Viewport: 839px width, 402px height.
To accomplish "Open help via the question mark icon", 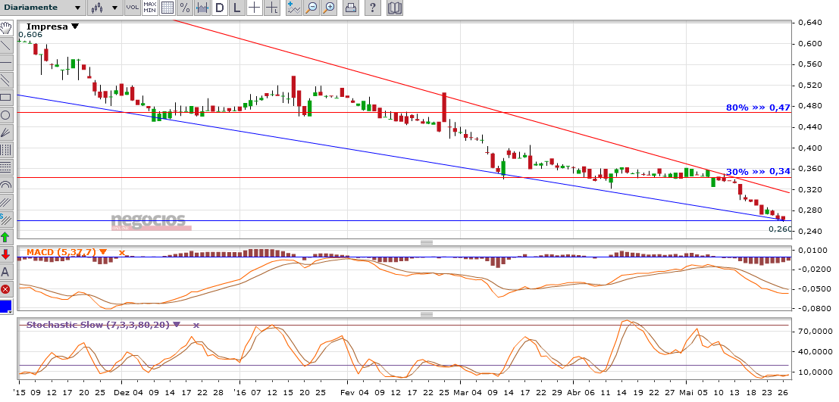I will (x=373, y=8).
